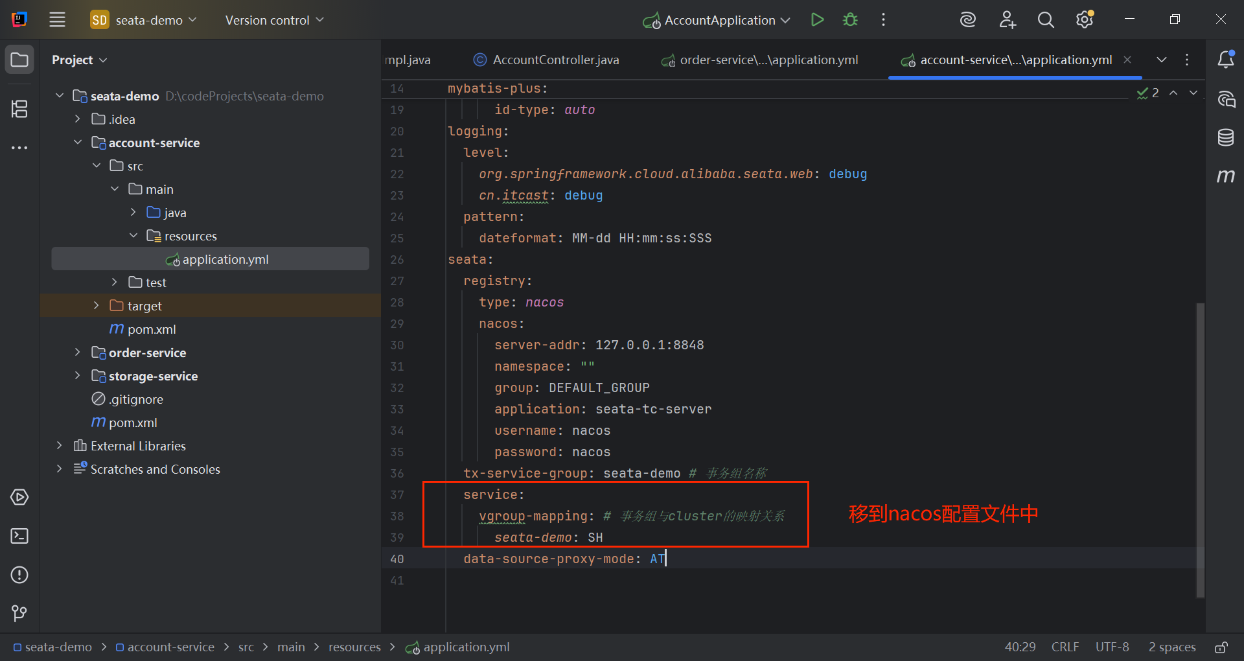Collapse the resources folder
Image resolution: width=1244 pixels, height=661 pixels.
click(x=133, y=236)
